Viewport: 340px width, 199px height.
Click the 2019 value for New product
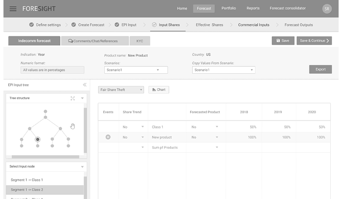(x=286, y=137)
